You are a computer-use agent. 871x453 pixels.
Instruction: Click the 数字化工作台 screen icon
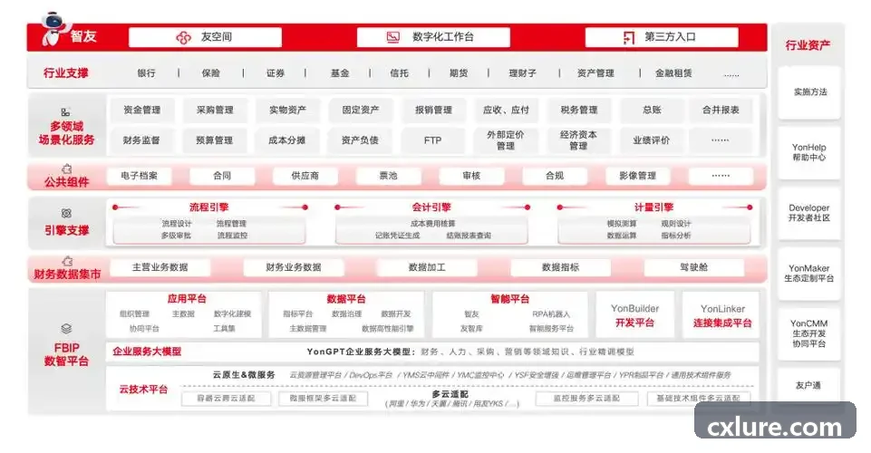[392, 37]
